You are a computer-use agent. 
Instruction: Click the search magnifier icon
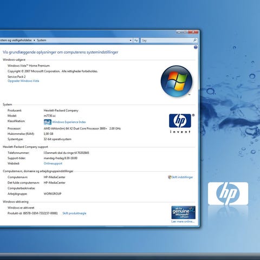[195, 40]
